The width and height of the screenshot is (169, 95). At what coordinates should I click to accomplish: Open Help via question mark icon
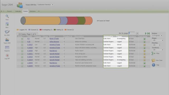[153, 65]
